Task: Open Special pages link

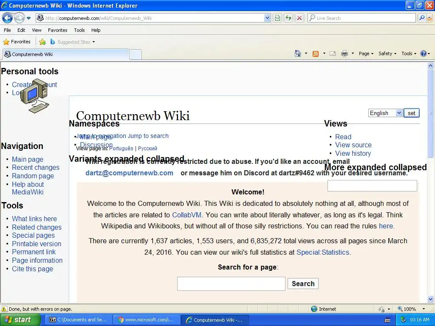Action: click(33, 235)
